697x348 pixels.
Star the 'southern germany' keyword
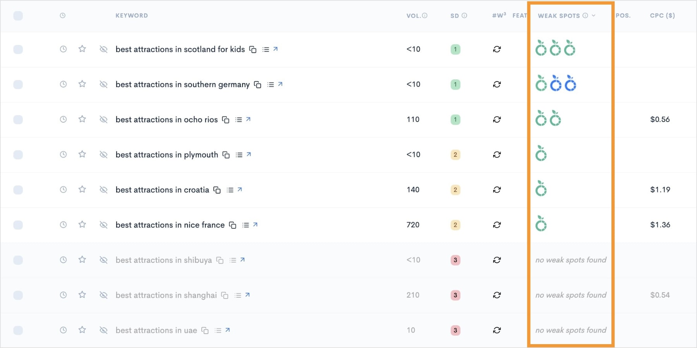pos(82,84)
